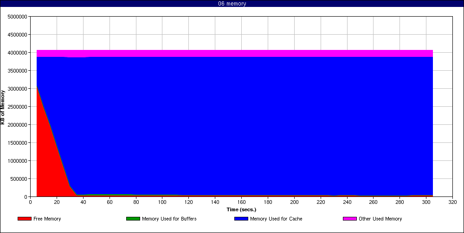Select the "Memory Used for Cache" legend text
464x233 pixels.
pyautogui.click(x=276, y=219)
